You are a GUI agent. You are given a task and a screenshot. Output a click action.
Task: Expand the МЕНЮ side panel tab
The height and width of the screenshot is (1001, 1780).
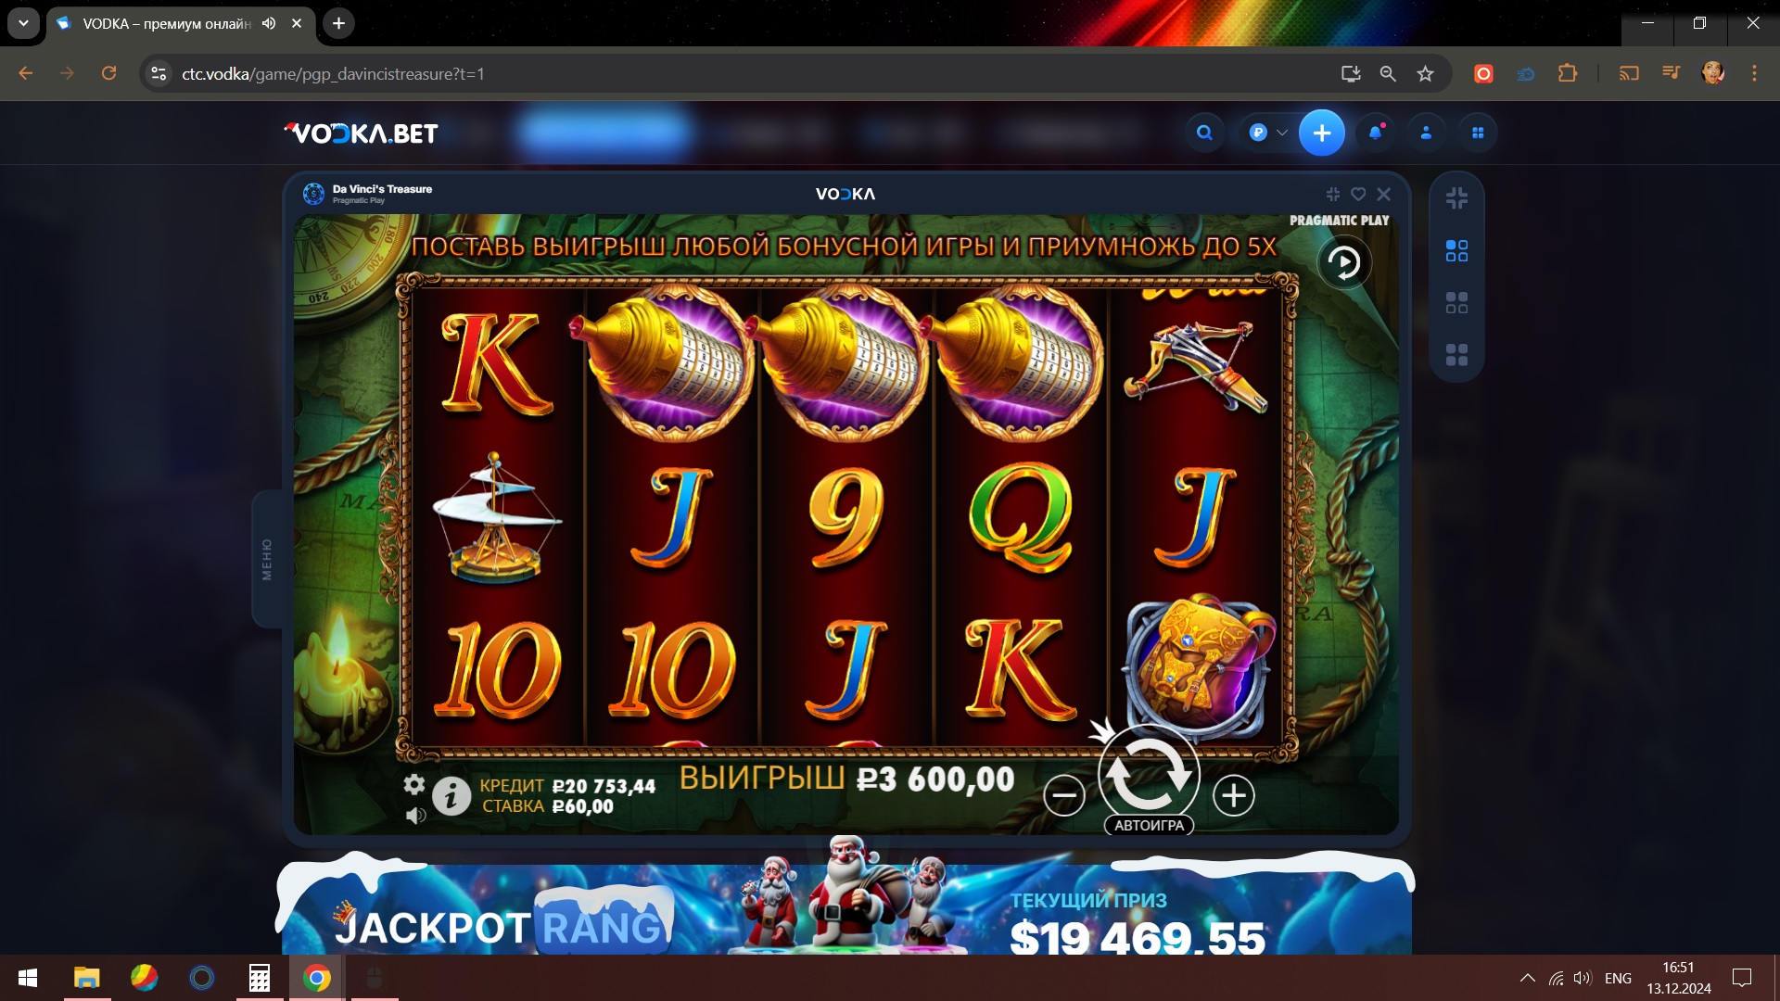267,559
